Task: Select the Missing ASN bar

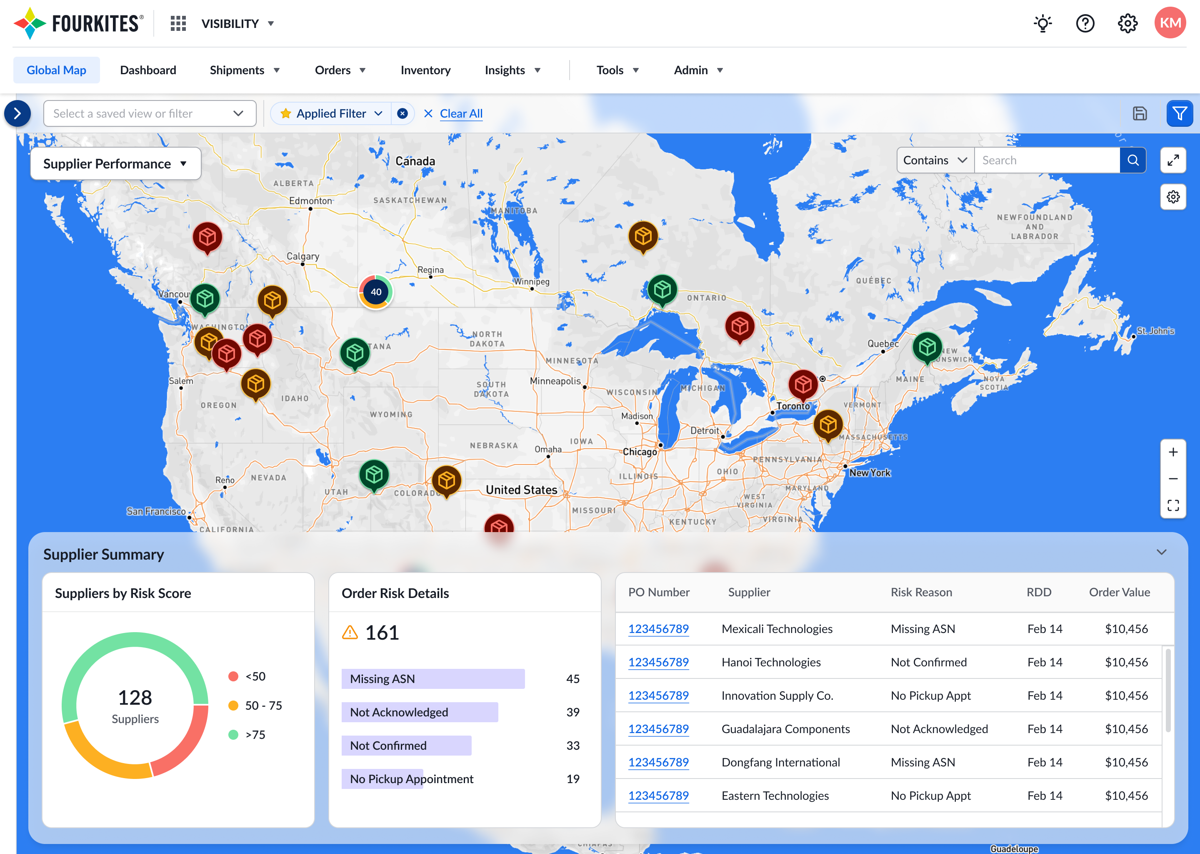Action: pos(433,679)
